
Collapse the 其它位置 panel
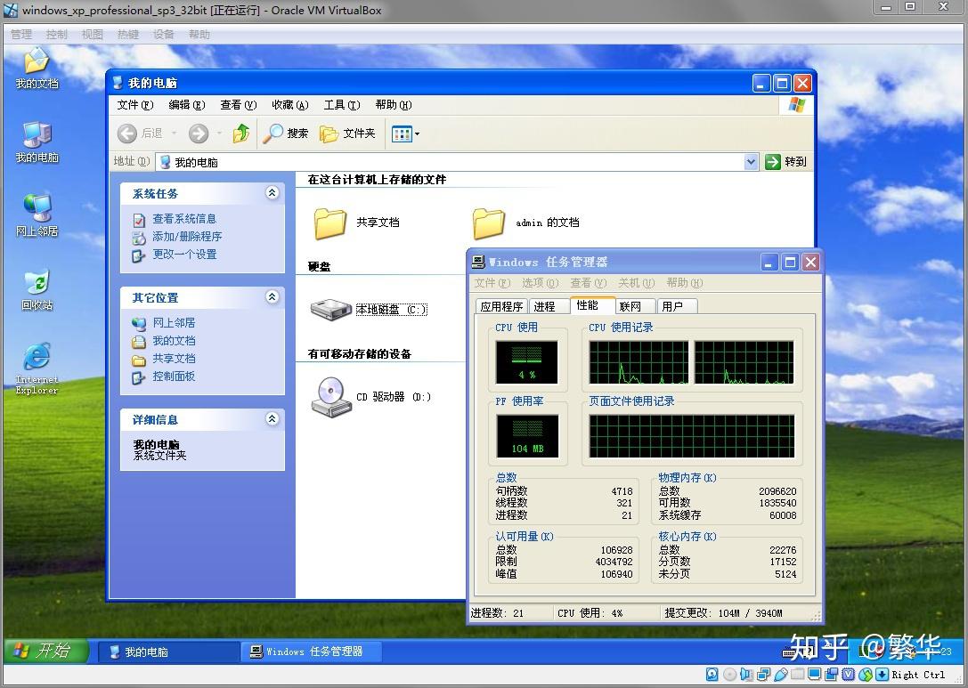pyautogui.click(x=272, y=296)
